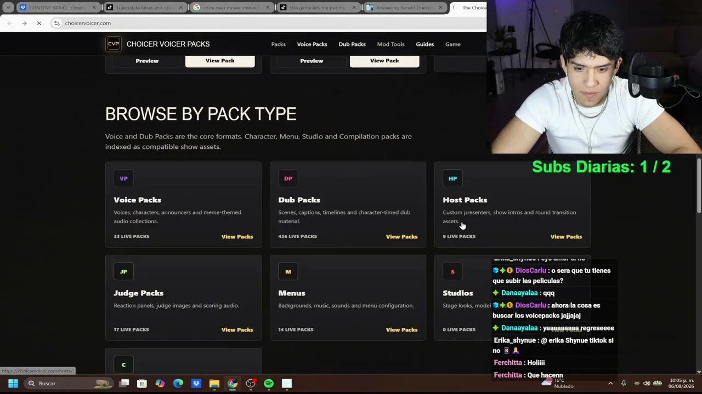Select the C badge icon in bottom card

point(123,364)
